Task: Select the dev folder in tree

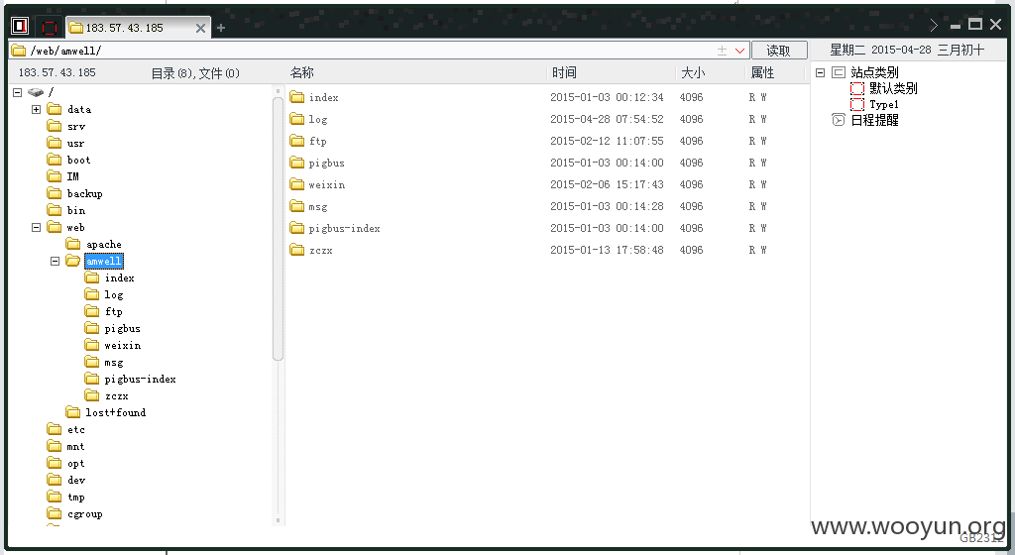Action: [x=66, y=480]
